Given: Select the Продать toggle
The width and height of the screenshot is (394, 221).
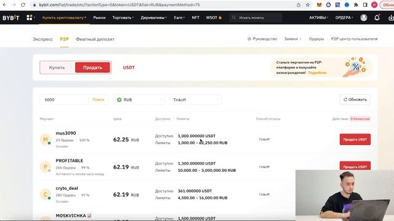Looking at the screenshot, I should tap(92, 68).
